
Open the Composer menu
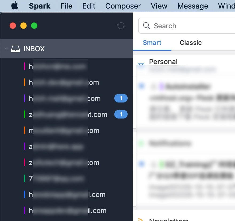pos(123,6)
